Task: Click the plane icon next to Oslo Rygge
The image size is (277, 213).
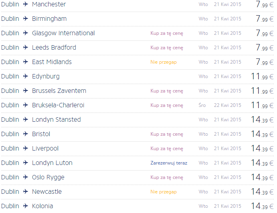Action: (26, 177)
